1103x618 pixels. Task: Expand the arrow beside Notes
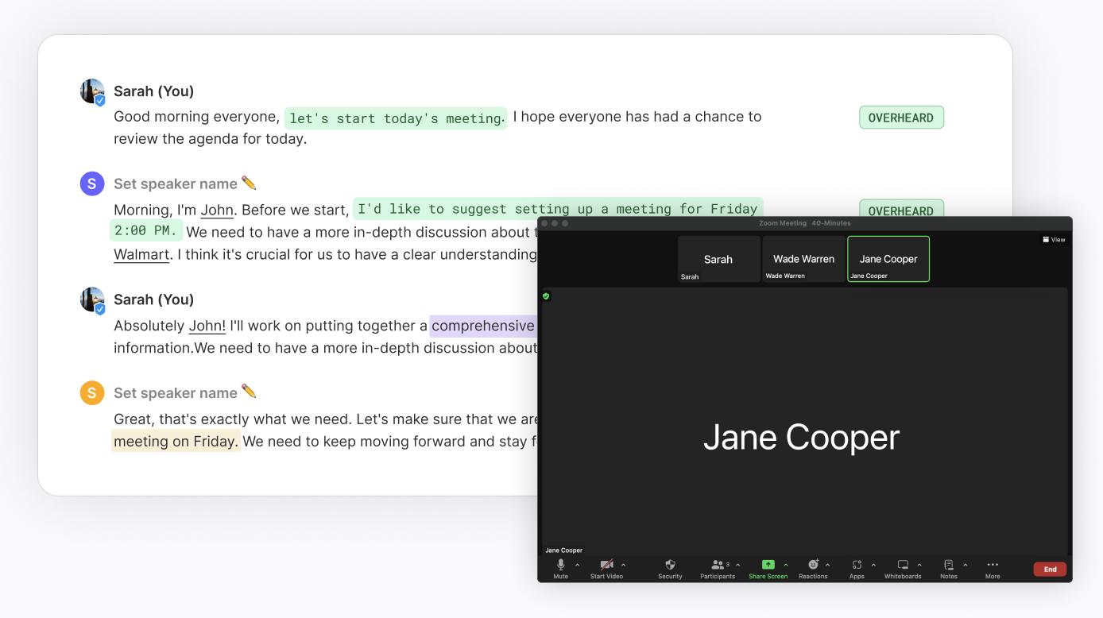(966, 565)
